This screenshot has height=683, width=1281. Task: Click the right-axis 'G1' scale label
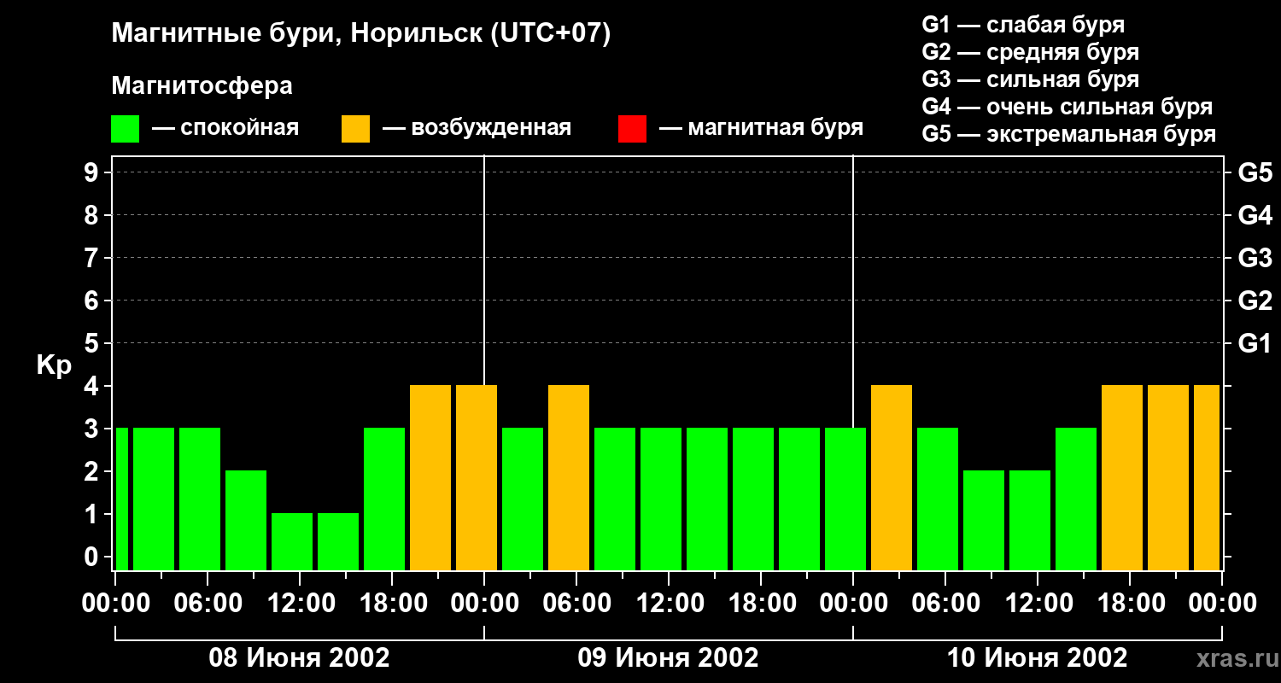click(1255, 343)
